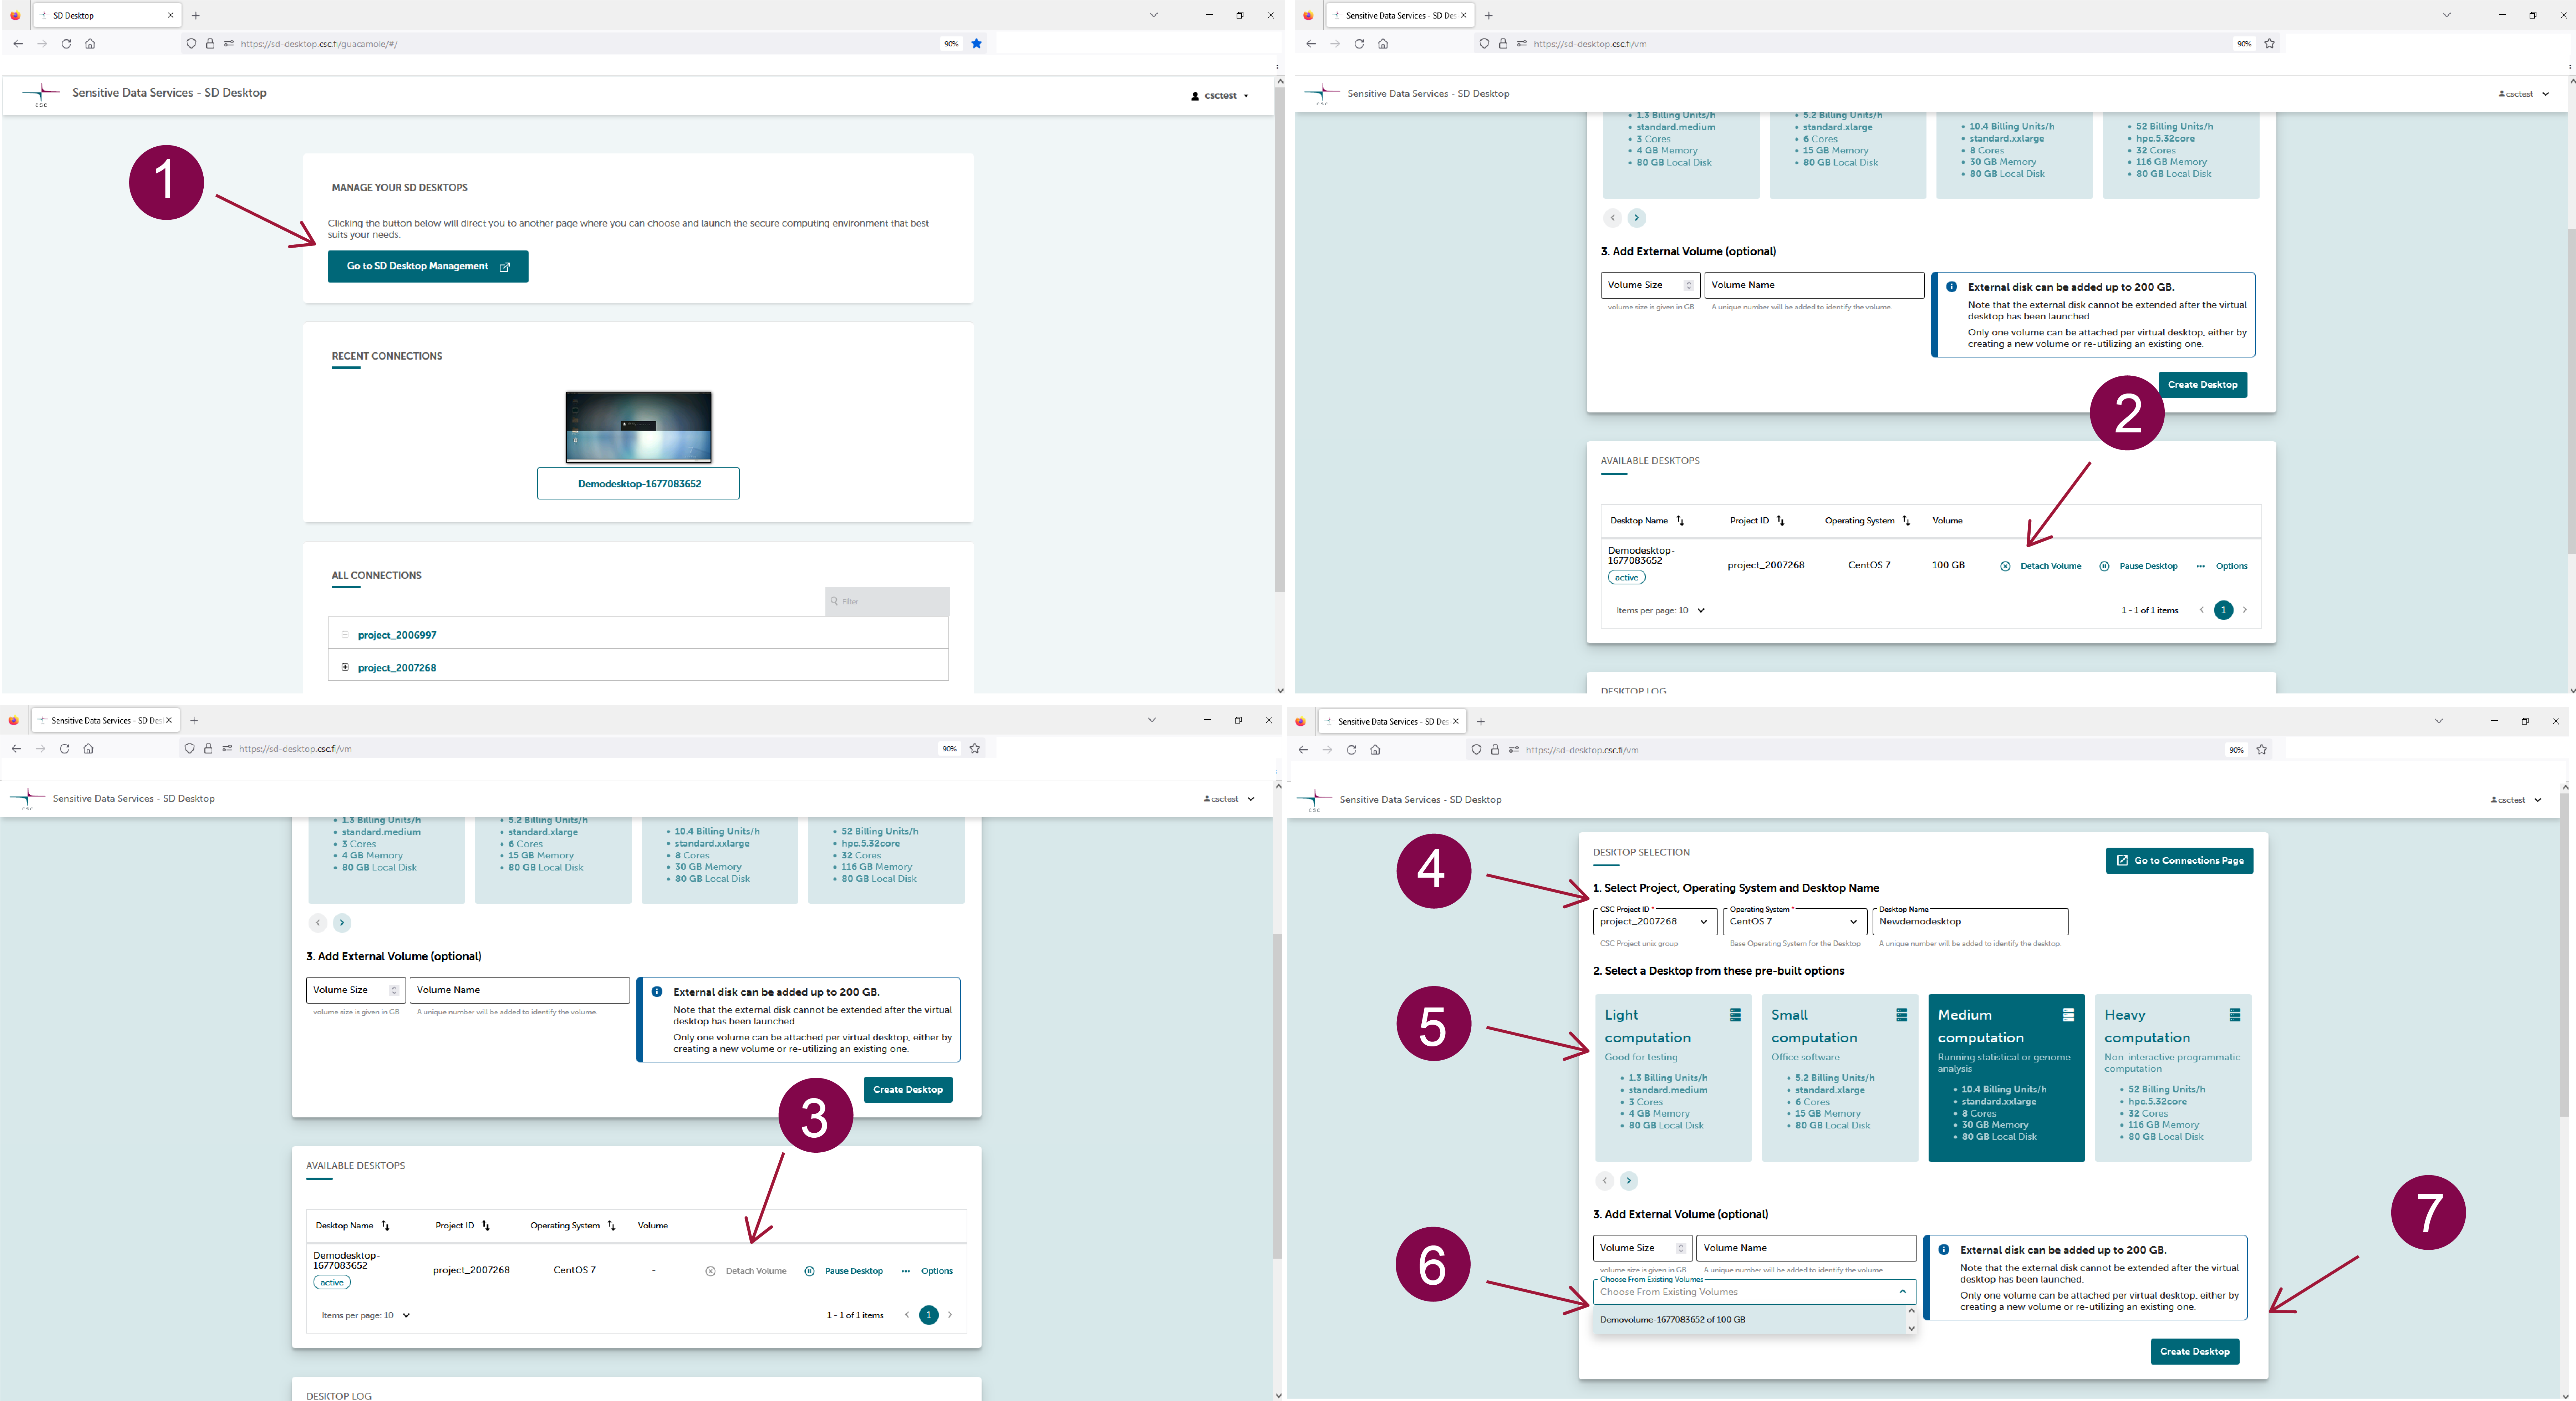Open the list-all-tabs chevron in top-left window

pyautogui.click(x=1153, y=15)
